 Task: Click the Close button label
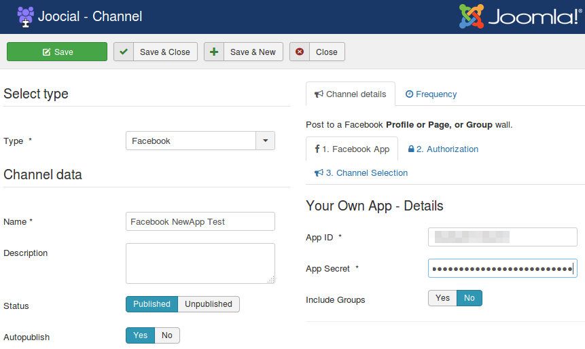point(326,52)
